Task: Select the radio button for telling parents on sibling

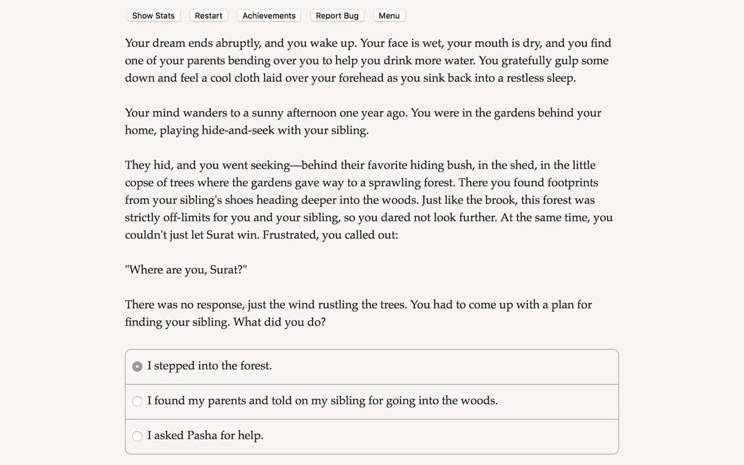Action: tap(137, 401)
